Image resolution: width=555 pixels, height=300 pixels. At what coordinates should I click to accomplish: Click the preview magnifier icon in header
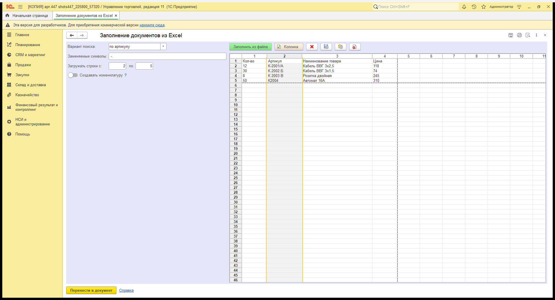[x=528, y=35]
